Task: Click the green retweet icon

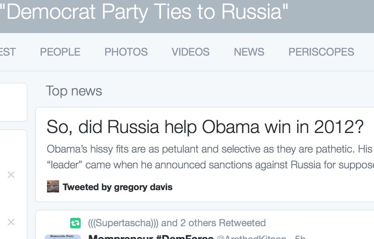Action: 75,223
